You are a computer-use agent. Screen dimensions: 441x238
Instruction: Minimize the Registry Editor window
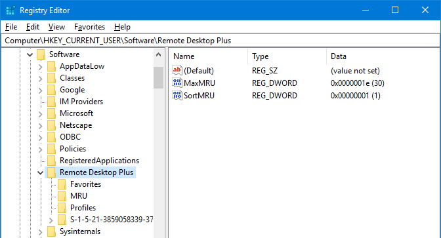pos(366,10)
